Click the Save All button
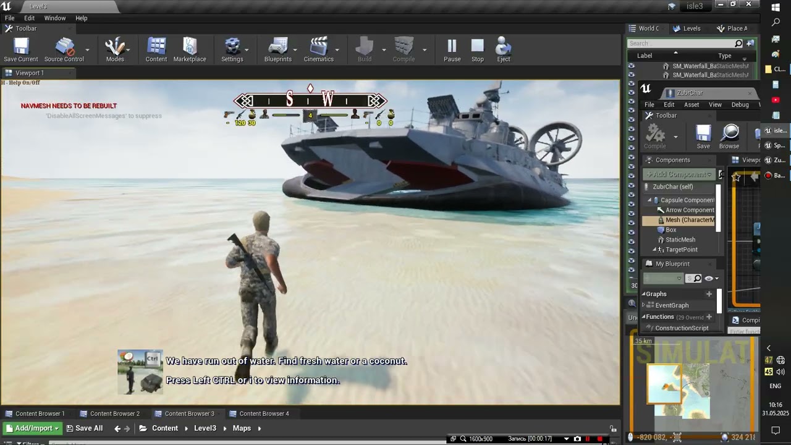Viewport: 791px width, 445px height. coord(85,428)
